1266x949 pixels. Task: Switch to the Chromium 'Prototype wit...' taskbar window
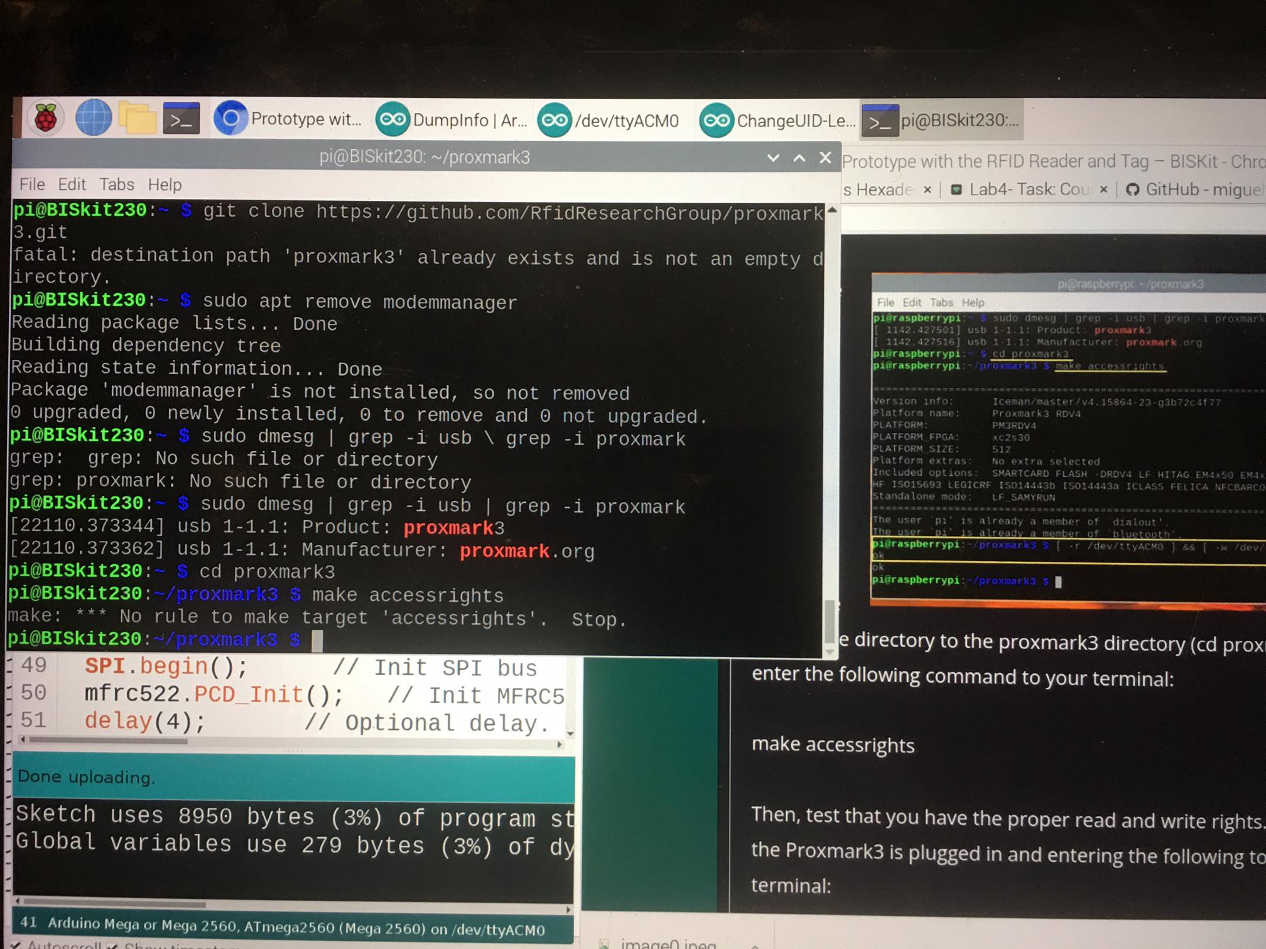[x=288, y=119]
